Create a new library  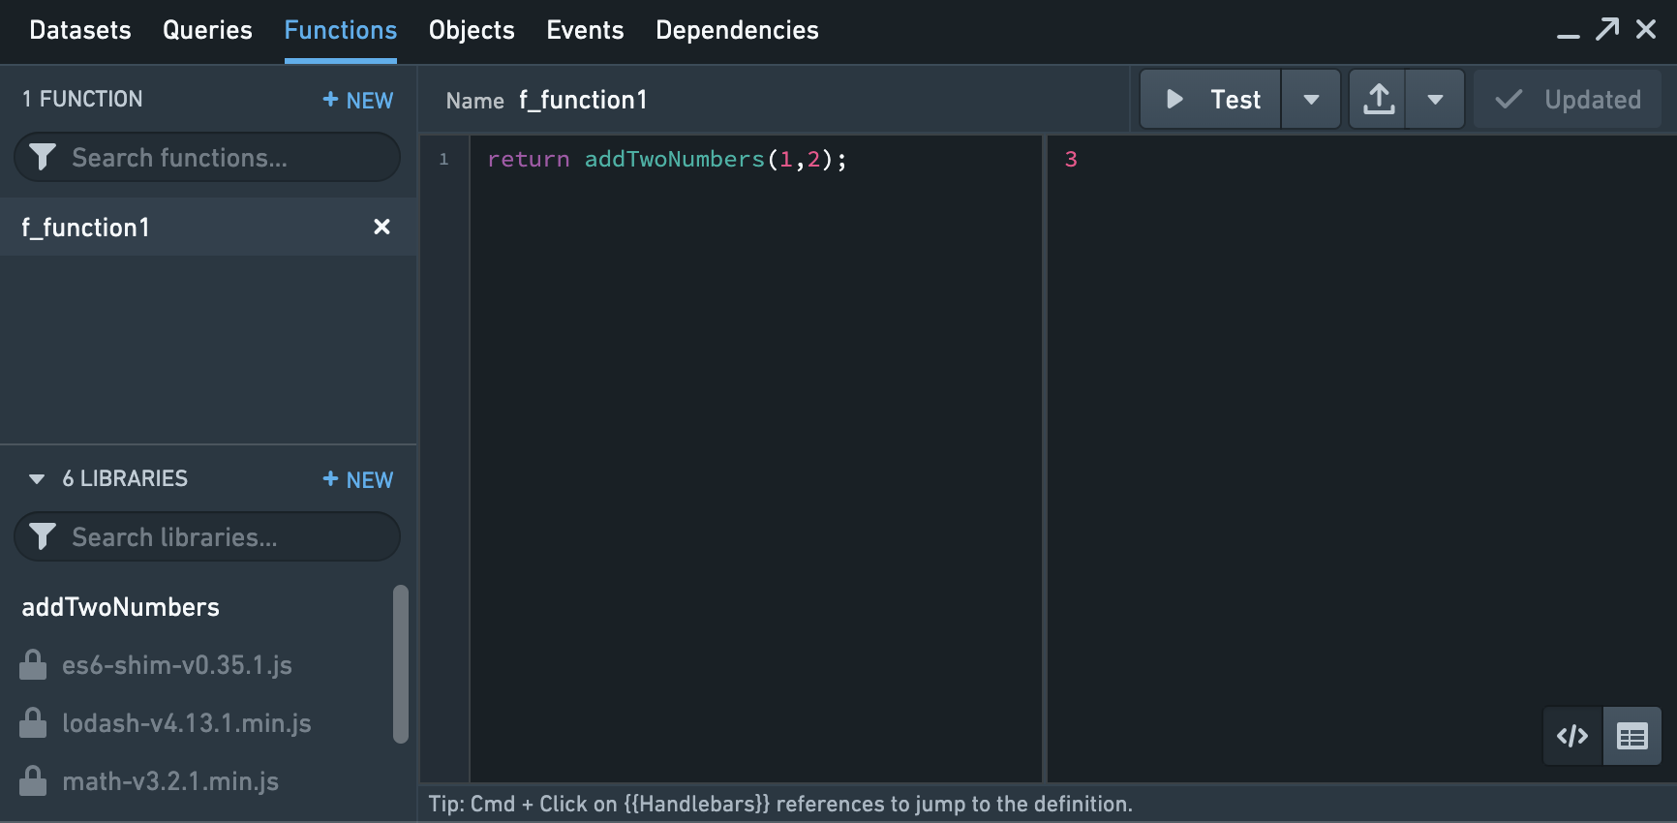[357, 479]
